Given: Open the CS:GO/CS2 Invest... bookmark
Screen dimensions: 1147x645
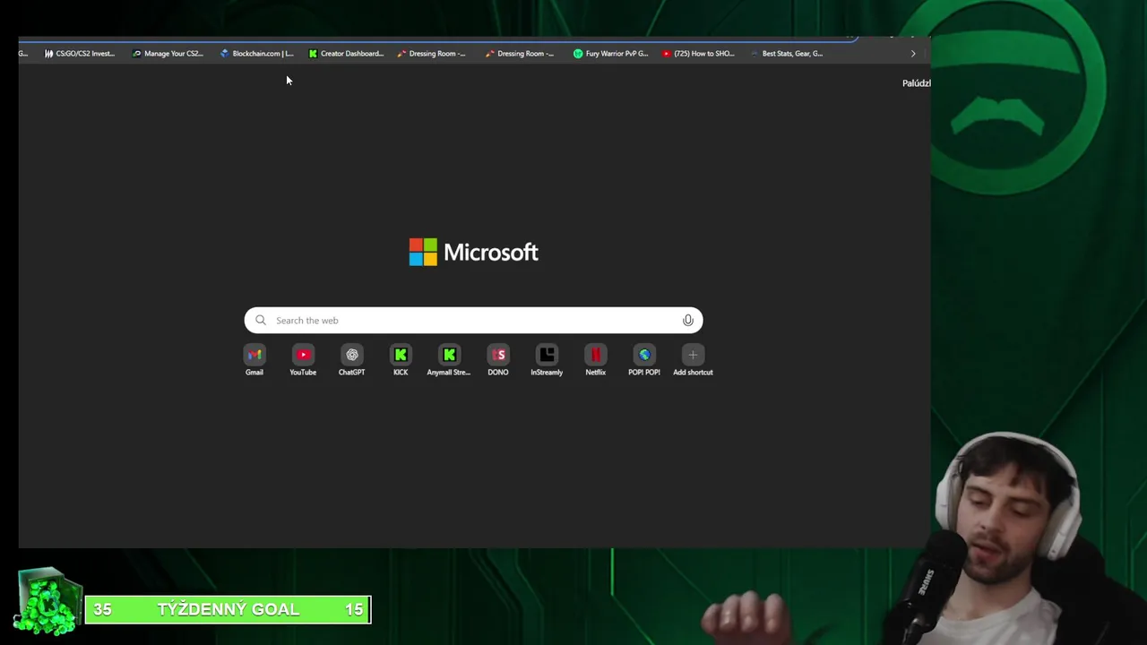Looking at the screenshot, I should [x=80, y=54].
